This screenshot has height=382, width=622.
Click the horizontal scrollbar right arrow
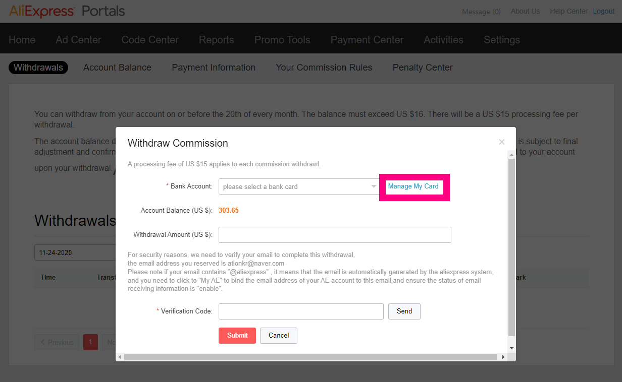click(x=503, y=357)
